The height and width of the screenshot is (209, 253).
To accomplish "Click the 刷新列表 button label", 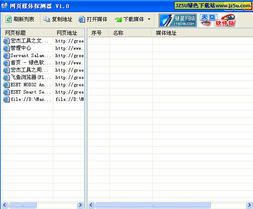I will (x=24, y=19).
